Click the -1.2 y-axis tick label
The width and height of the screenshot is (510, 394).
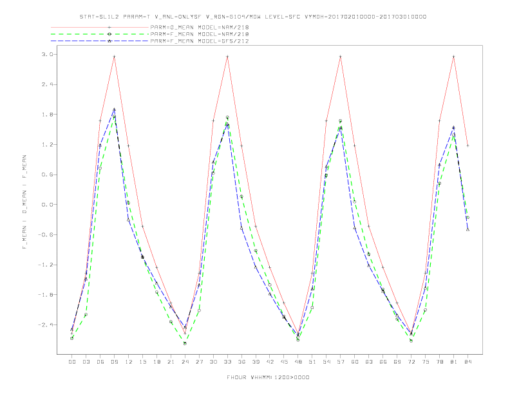(46, 265)
